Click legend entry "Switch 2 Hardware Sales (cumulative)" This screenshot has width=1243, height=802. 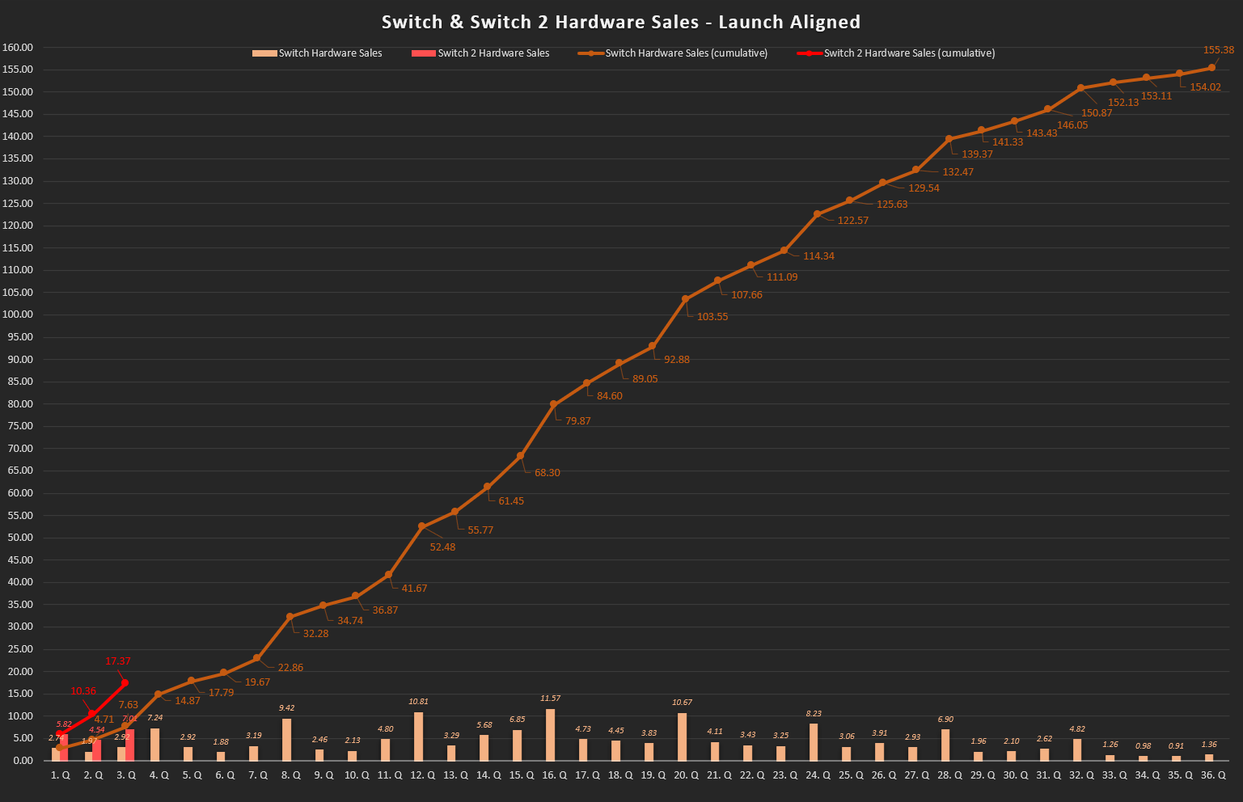pyautogui.click(x=896, y=53)
